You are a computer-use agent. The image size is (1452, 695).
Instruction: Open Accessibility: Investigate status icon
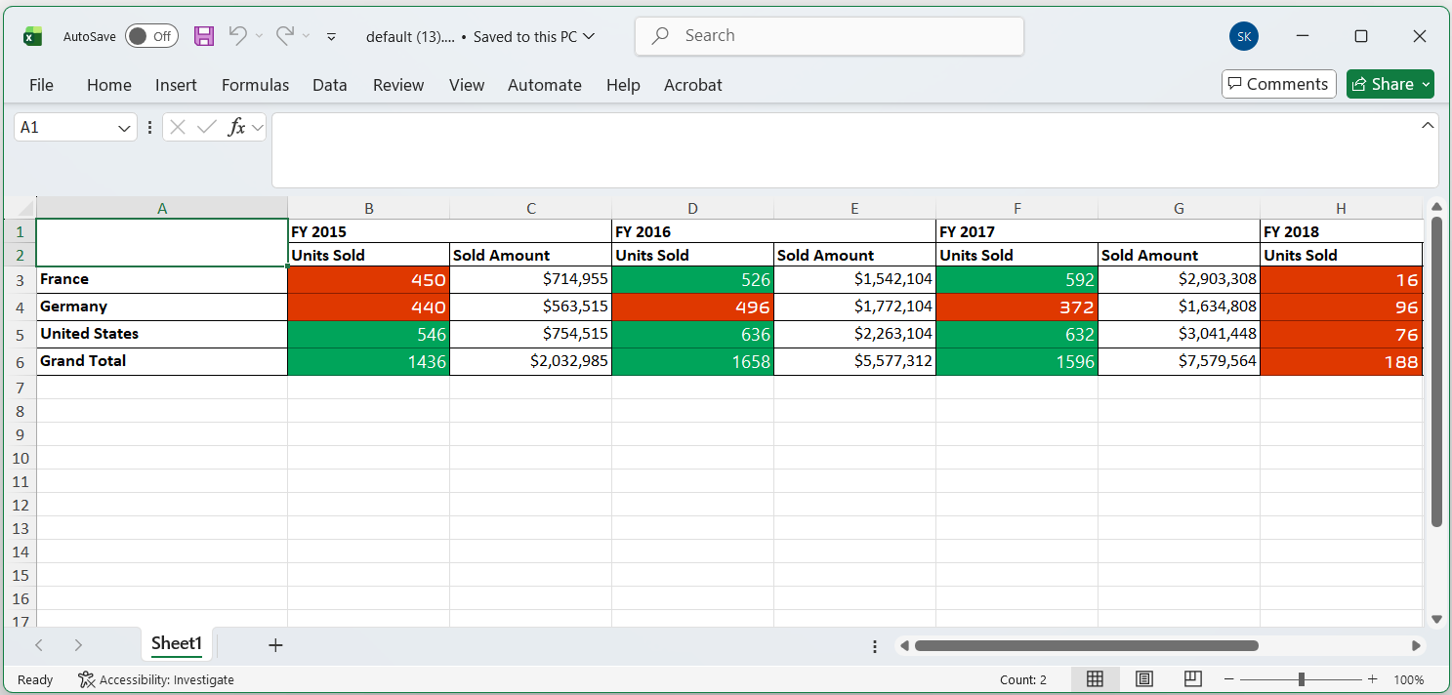point(87,679)
